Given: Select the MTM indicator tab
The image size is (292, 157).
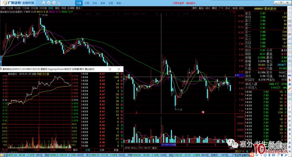Looking at the screenshot, I should tap(127, 148).
